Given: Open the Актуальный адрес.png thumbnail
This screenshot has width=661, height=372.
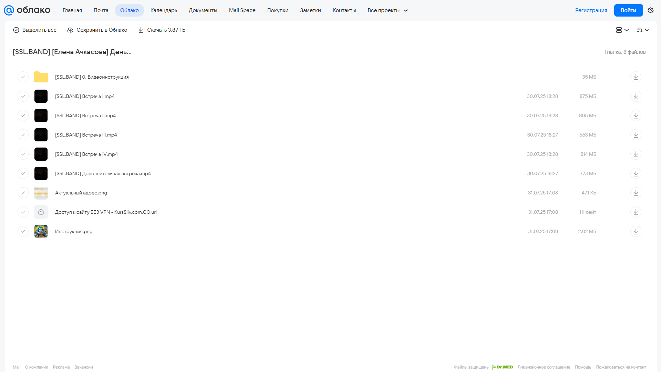Looking at the screenshot, I should coord(41,193).
